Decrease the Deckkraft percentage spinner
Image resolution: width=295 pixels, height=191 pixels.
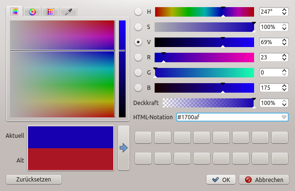(285, 105)
